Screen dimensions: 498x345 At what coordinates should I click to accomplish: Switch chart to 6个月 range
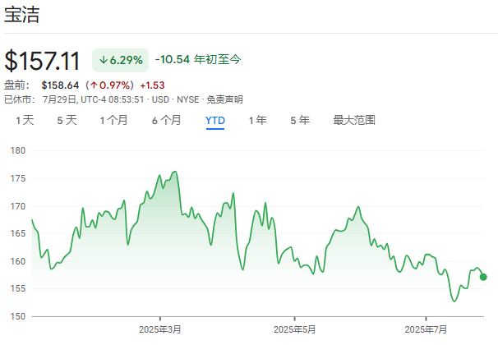point(167,120)
